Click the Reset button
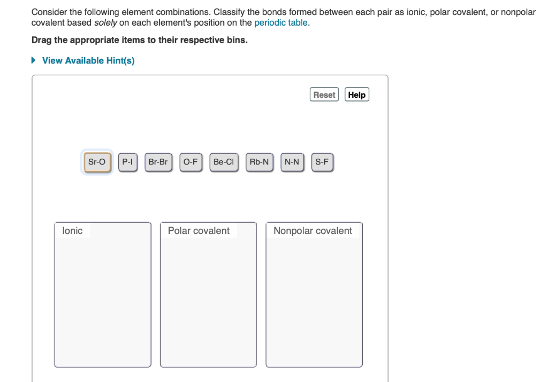The width and height of the screenshot is (548, 382). coord(324,94)
